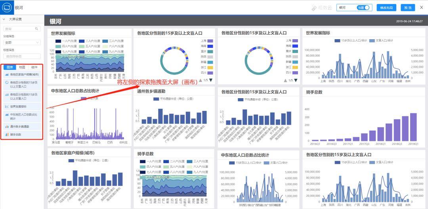Screen dimensions: 428x209
Task: Switch to the 地图 tab
Action: coord(22,67)
